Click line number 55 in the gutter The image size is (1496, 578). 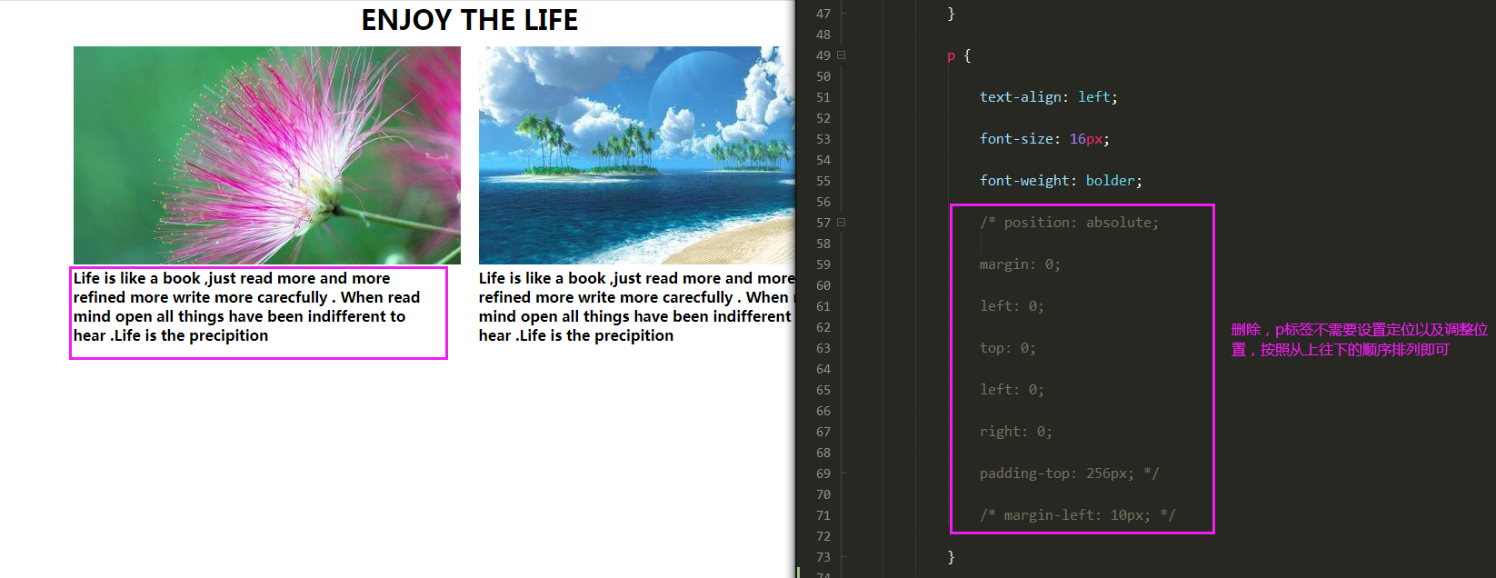[823, 181]
